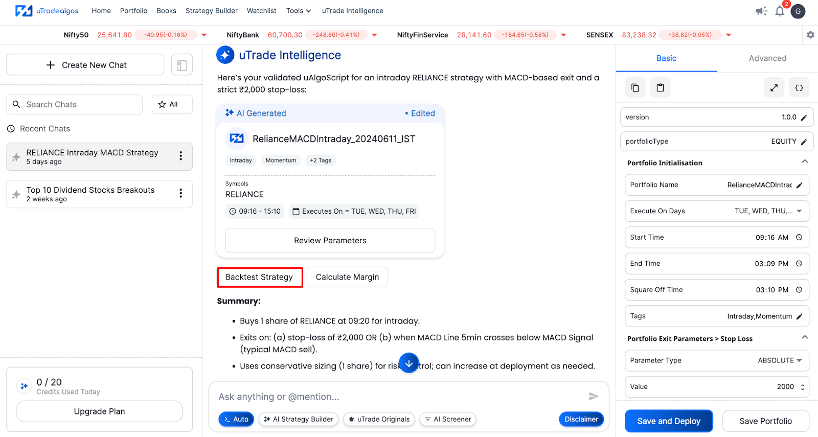
Task: Collapse the Stop Loss exit parameters section
Action: click(805, 337)
